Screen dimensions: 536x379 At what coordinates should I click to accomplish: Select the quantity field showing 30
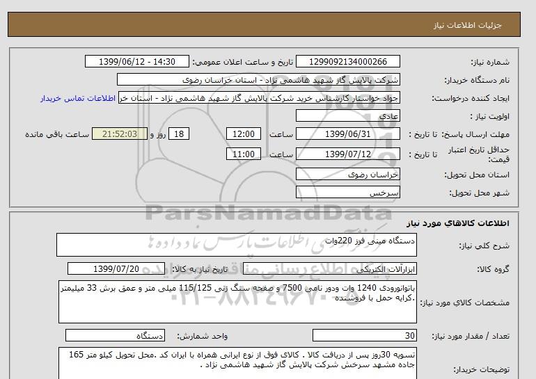coord(365,335)
